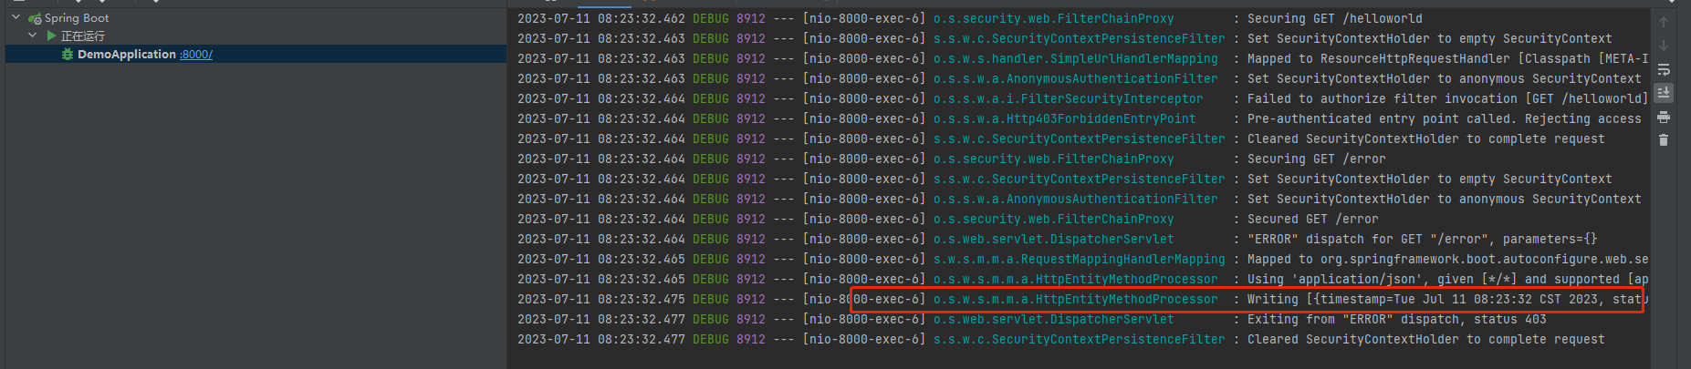
Task: Collapse the 正在运行 tree node
Action: [x=33, y=36]
